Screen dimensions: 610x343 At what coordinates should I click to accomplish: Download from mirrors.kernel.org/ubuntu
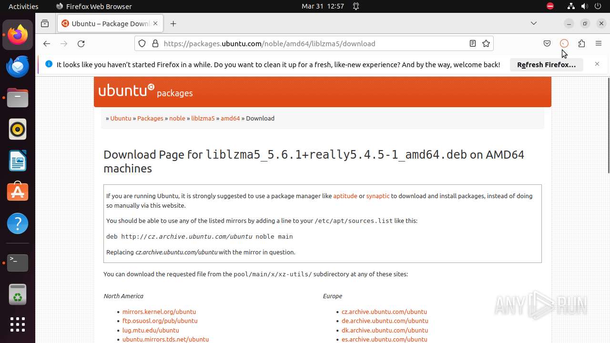159,312
